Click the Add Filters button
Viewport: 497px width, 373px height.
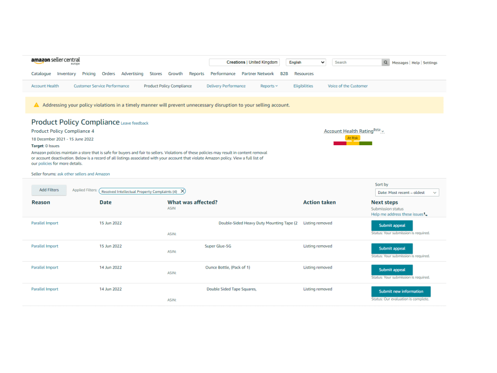click(49, 190)
